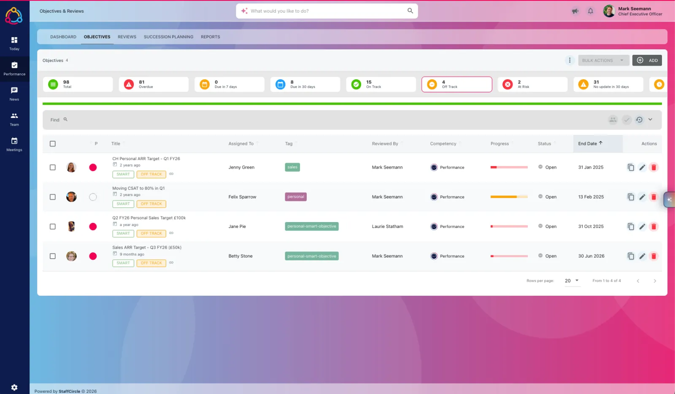The image size is (675, 394).
Task: Switch to the Dashboard tab
Action: pos(63,37)
